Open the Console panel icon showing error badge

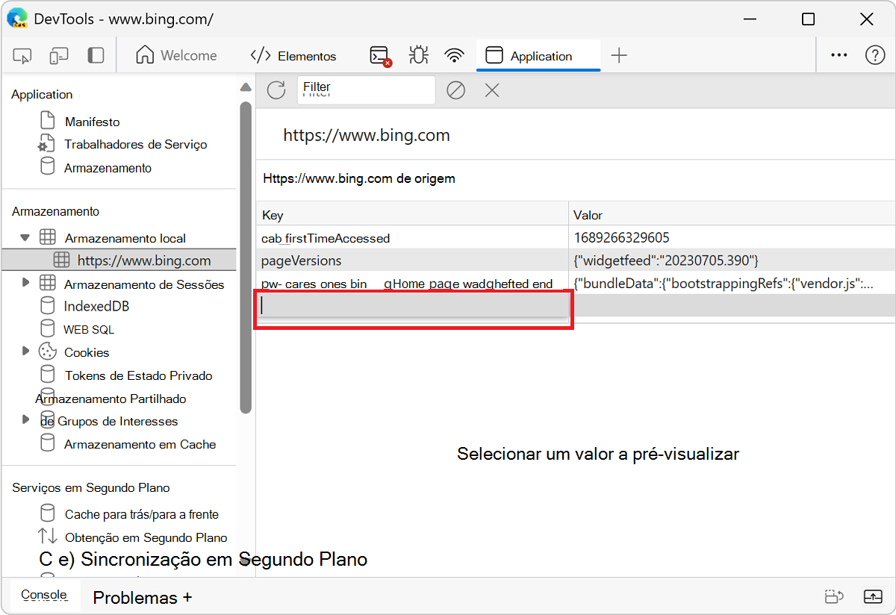point(379,54)
